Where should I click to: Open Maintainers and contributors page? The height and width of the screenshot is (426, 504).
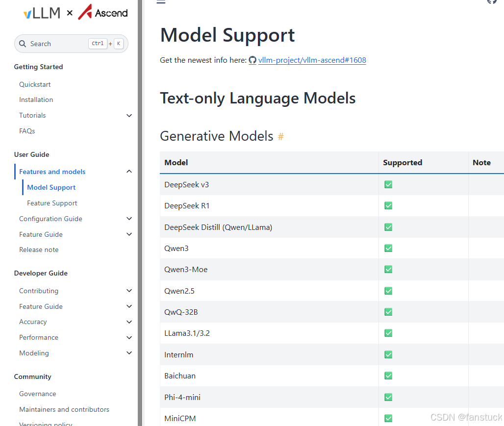(x=64, y=410)
